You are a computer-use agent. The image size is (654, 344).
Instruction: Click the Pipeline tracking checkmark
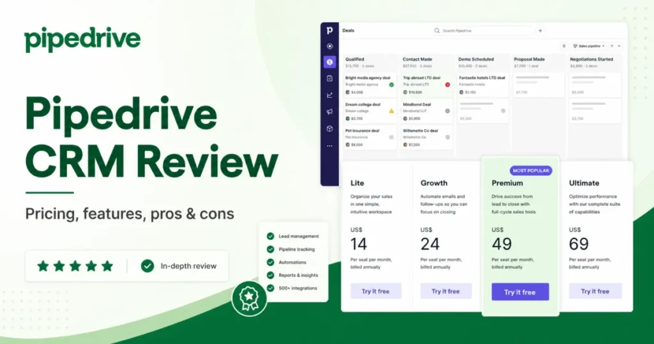[270, 249]
